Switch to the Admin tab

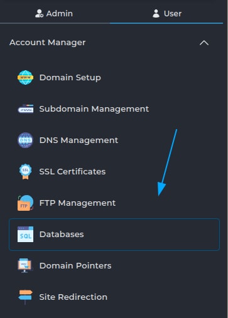click(54, 13)
